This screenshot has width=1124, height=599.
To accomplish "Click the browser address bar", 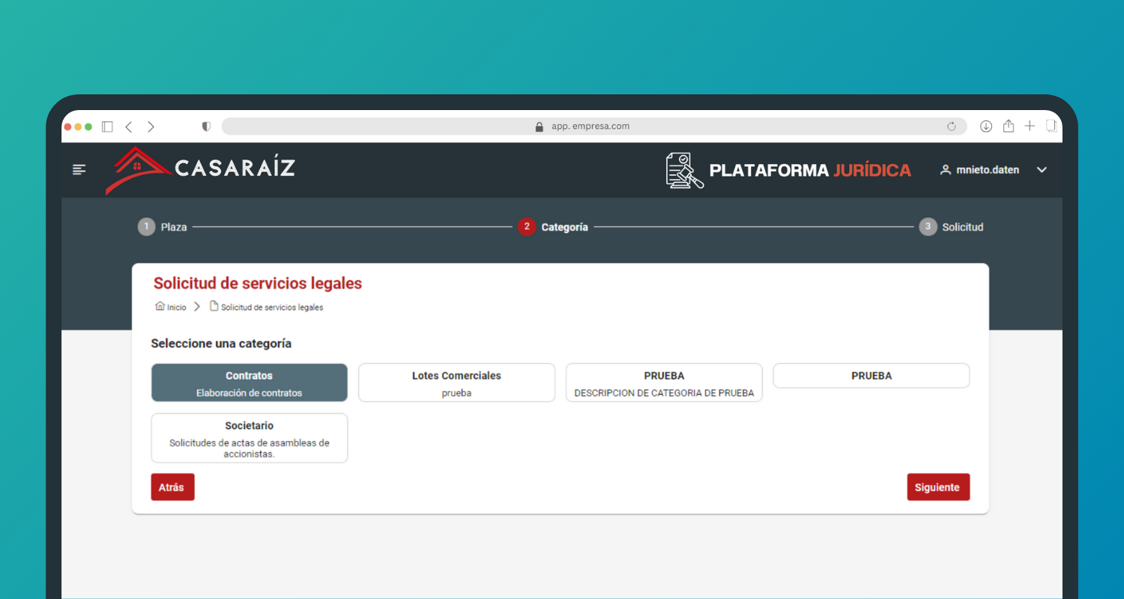I will pos(584,127).
